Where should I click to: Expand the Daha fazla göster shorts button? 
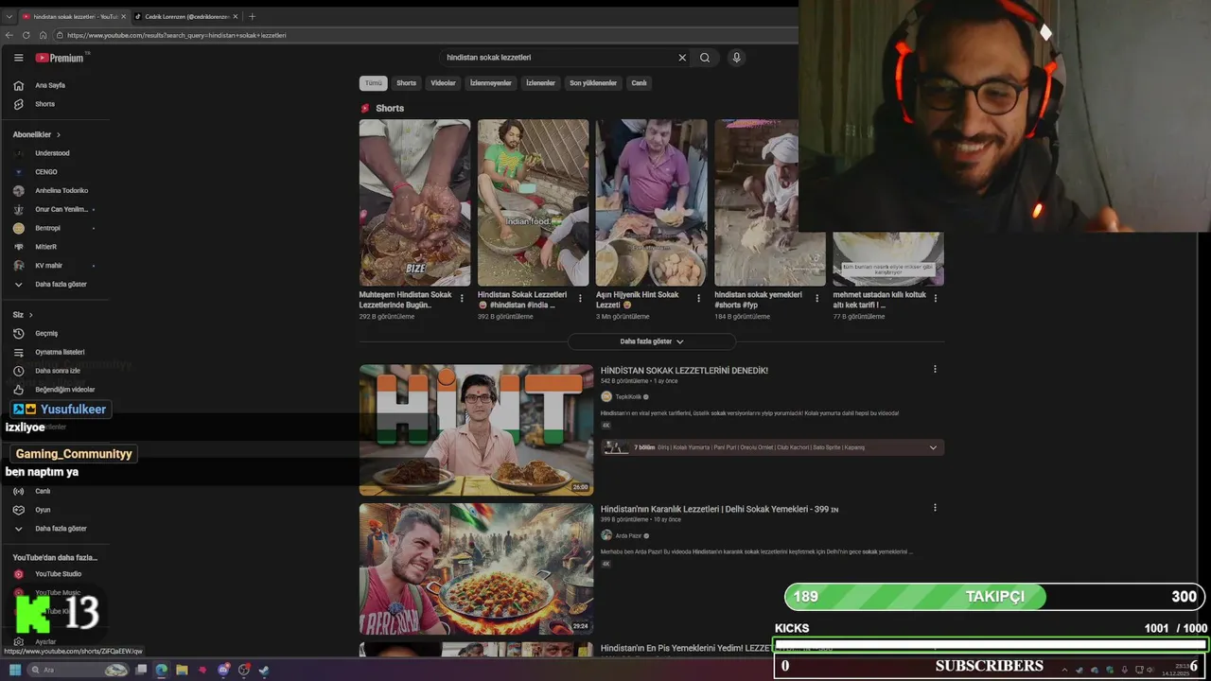tap(652, 341)
